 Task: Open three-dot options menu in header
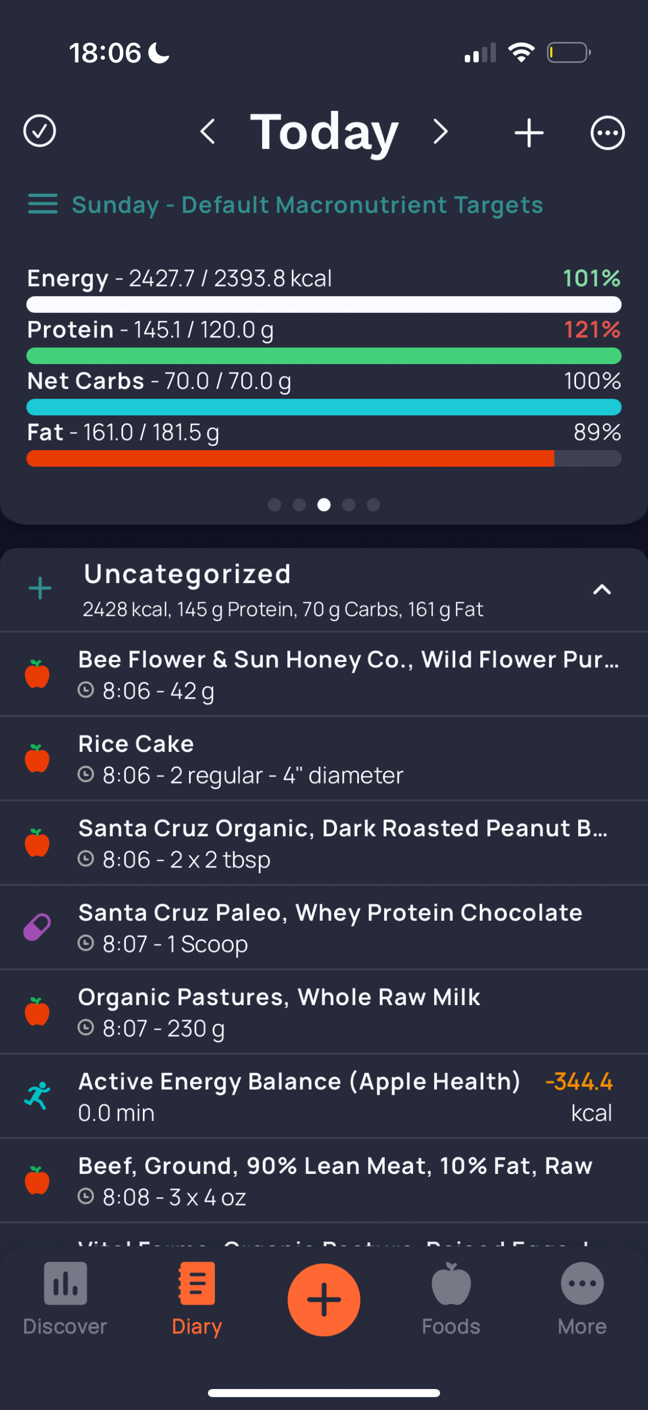(607, 132)
